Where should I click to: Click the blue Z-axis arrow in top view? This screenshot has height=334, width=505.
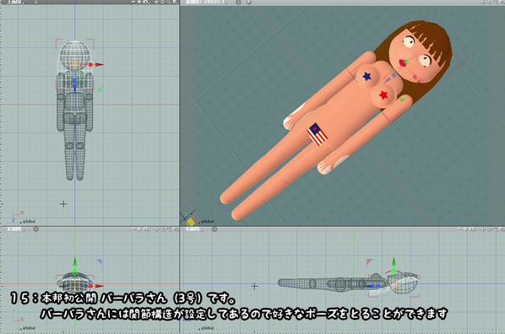(74, 89)
